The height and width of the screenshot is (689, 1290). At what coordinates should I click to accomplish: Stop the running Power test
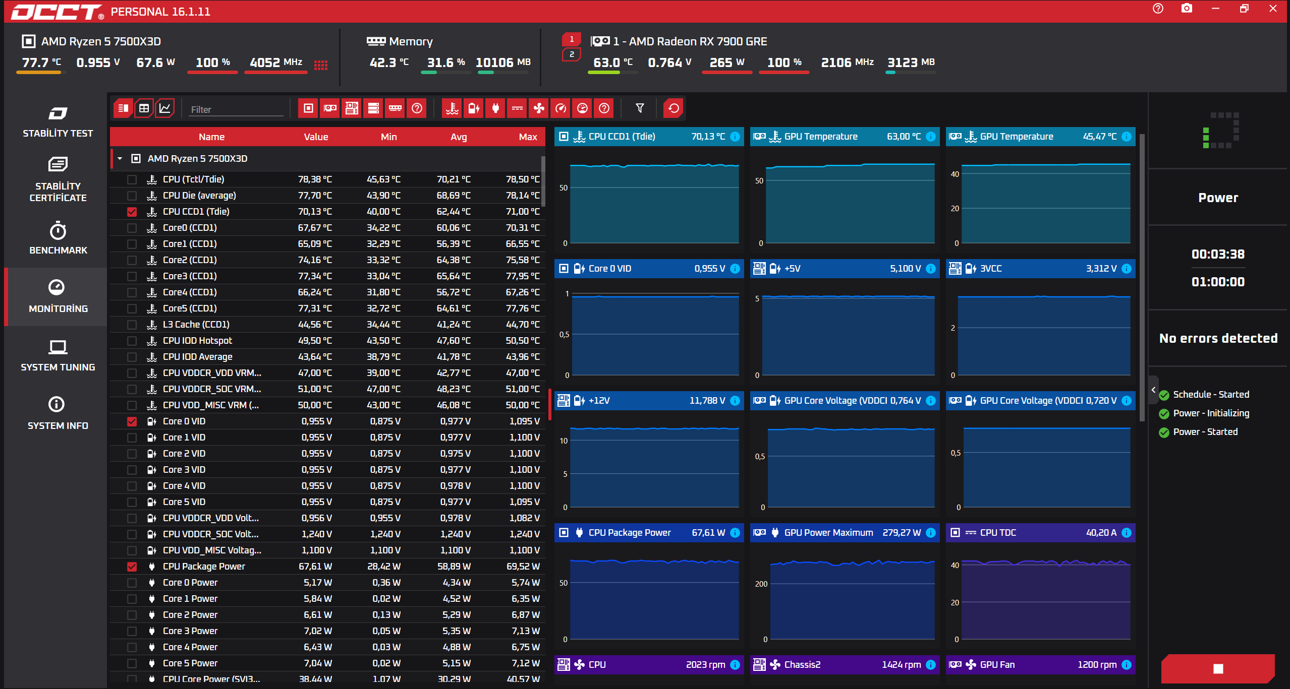1218,669
